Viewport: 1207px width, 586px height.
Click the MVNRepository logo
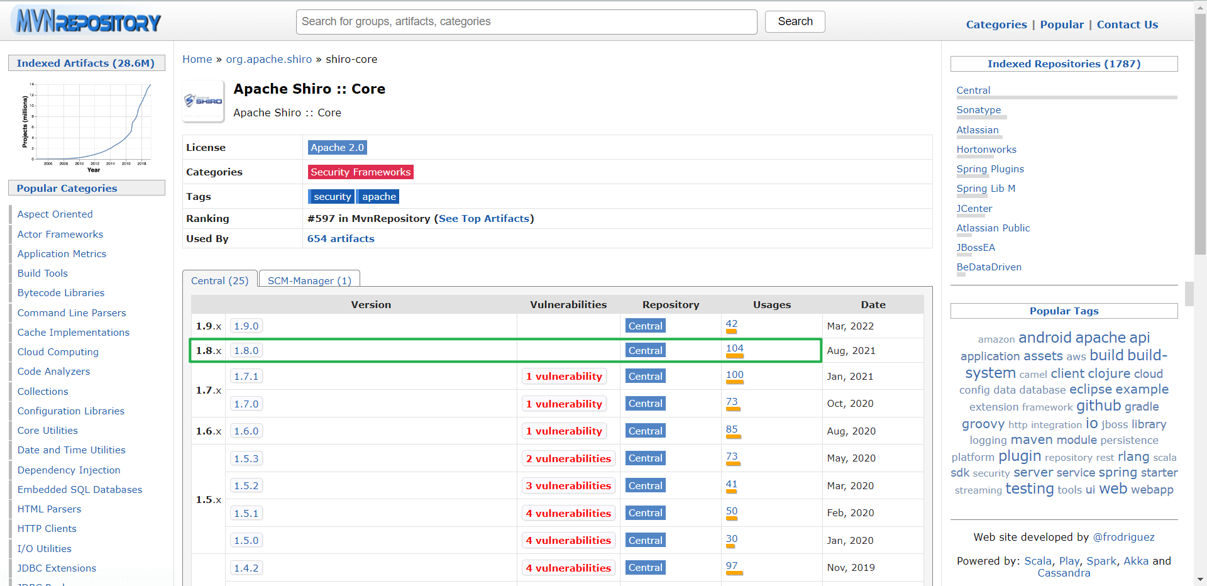pyautogui.click(x=87, y=21)
